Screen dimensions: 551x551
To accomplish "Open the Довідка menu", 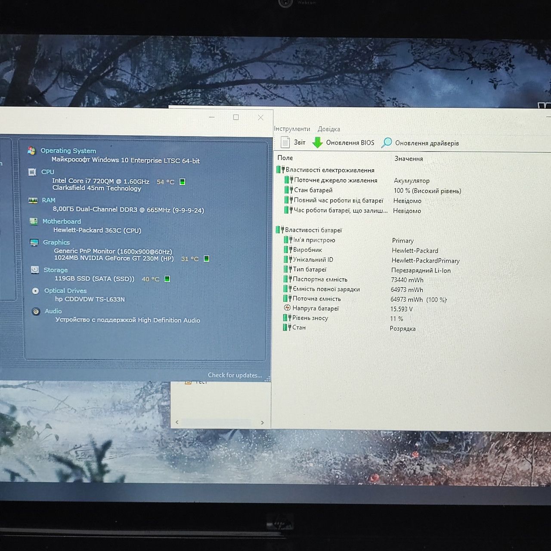I will [329, 129].
